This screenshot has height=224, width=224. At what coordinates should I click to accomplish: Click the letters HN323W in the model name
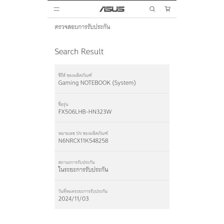[x=101, y=112]
